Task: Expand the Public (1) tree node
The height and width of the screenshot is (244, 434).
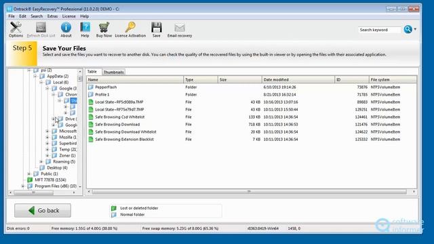Action: [x=29, y=174]
